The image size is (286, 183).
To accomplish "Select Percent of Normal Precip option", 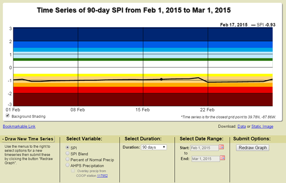I will [68, 159].
